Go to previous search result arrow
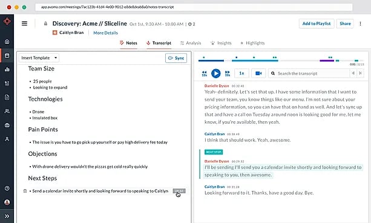The height and width of the screenshot is (223, 371). click(x=353, y=73)
